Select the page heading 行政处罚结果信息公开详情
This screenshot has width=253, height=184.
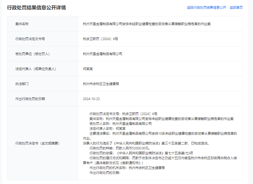pos(37,8)
